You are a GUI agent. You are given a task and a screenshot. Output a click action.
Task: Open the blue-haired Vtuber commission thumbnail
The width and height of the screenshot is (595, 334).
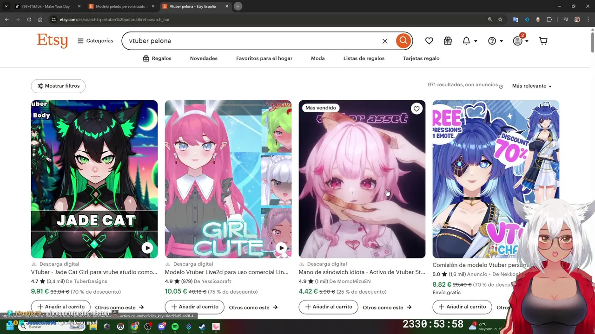tap(496, 179)
